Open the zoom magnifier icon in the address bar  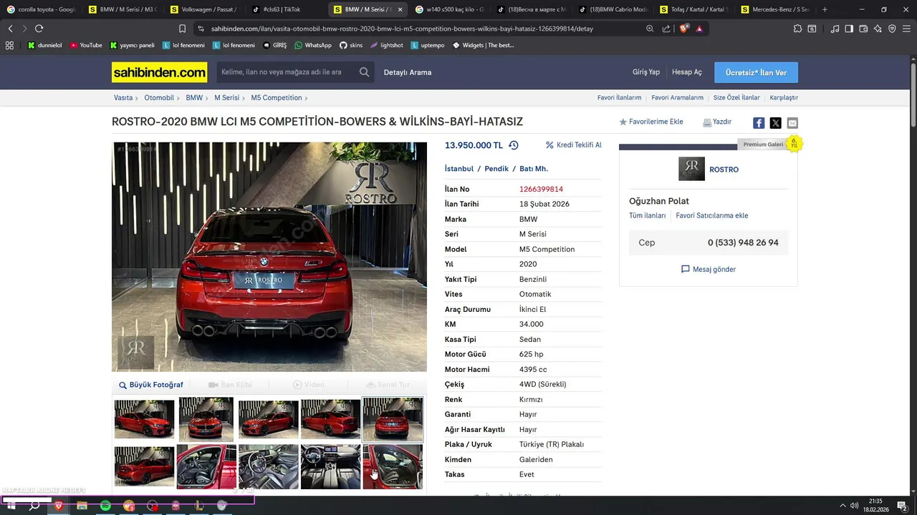point(650,29)
